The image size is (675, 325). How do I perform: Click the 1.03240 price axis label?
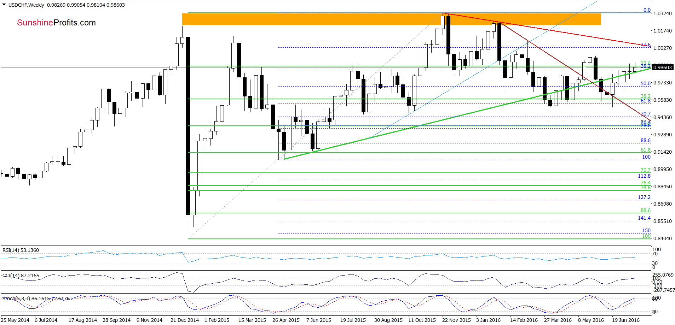(x=663, y=13)
